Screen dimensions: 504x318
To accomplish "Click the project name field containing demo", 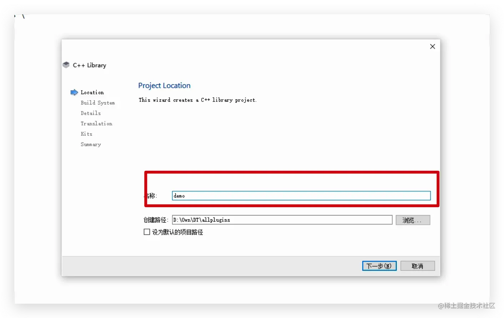I will pyautogui.click(x=301, y=196).
